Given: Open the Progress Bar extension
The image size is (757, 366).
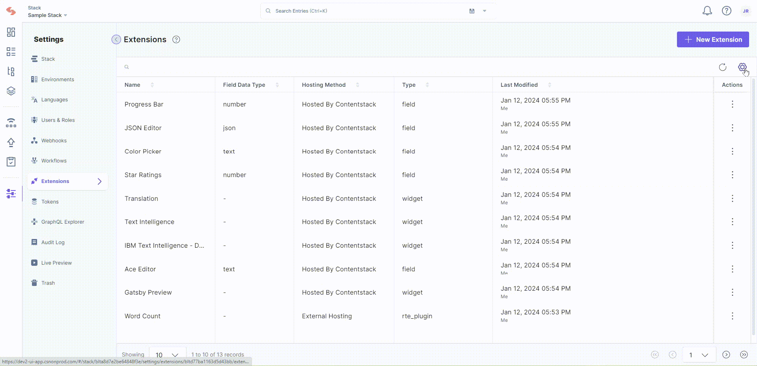Looking at the screenshot, I should (144, 104).
